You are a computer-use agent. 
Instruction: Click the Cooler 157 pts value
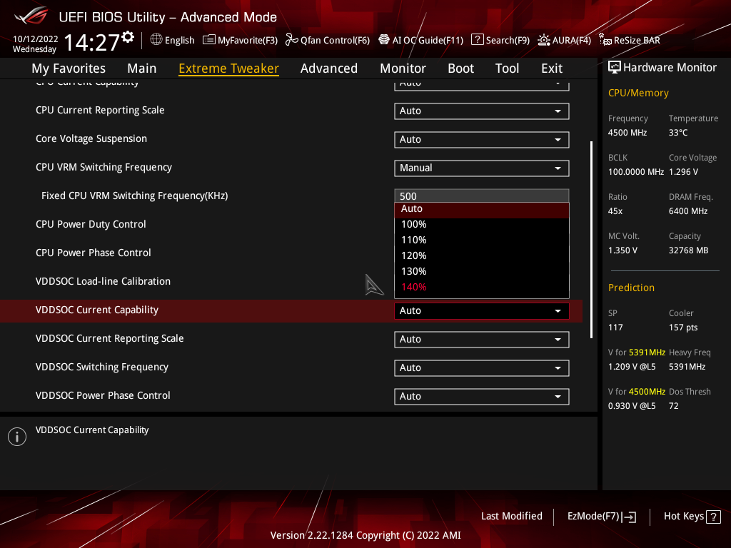pos(683,328)
